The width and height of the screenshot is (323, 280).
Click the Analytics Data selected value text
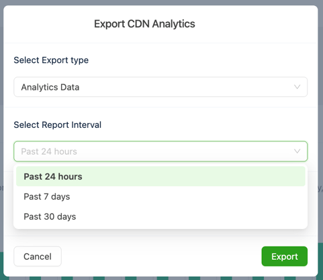pos(50,87)
